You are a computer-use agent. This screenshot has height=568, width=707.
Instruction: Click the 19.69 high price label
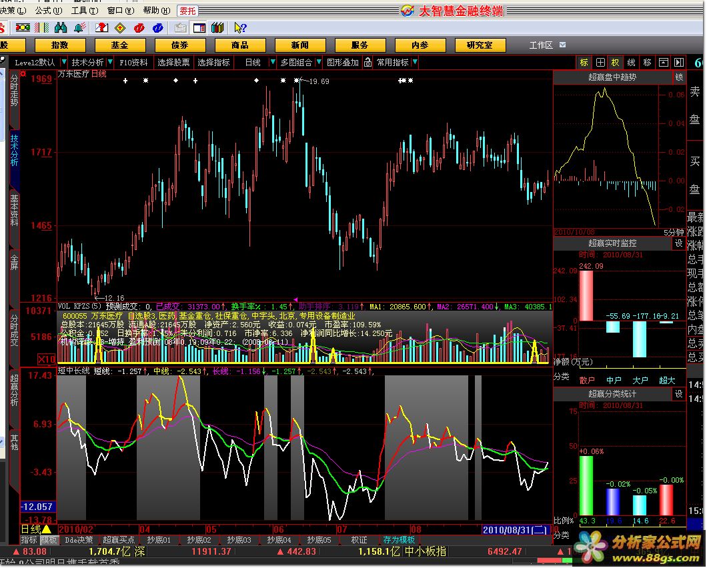tap(319, 81)
